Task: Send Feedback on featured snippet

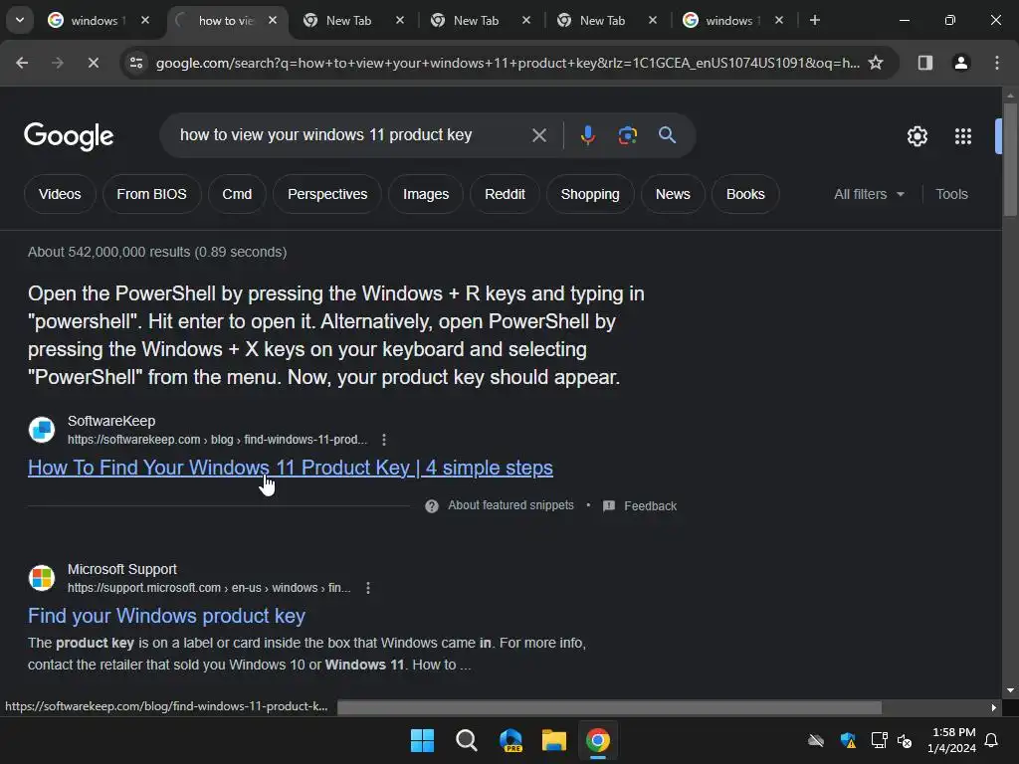Action: pyautogui.click(x=640, y=506)
